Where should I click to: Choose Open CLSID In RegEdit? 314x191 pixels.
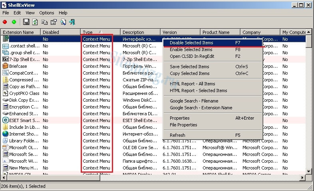coord(213,56)
